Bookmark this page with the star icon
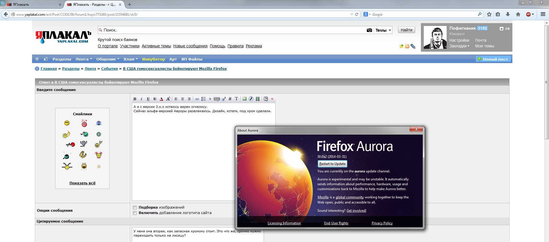Screen dimensions: 549x242 pos(489,14)
